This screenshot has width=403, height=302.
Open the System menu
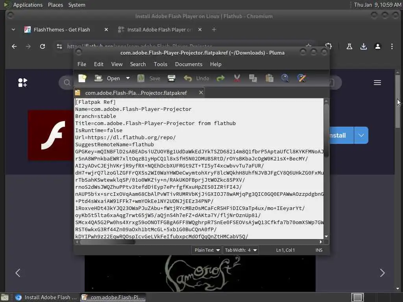(77, 5)
